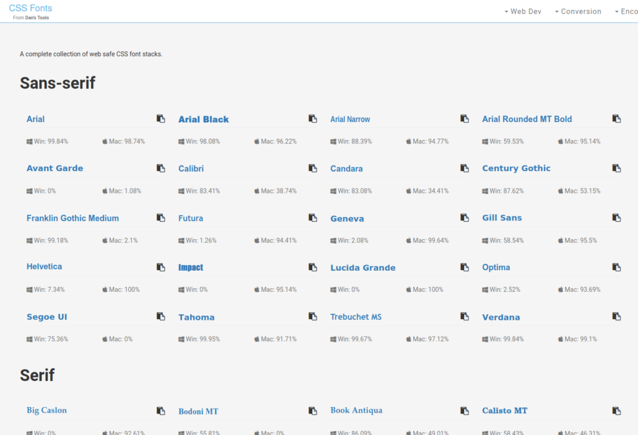Copy the Arial Narrow font stack
Screen dimensions: 638x435
464,119
